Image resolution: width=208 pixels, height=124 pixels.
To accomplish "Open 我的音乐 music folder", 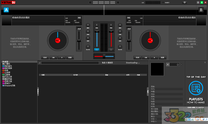I will 7,66.
